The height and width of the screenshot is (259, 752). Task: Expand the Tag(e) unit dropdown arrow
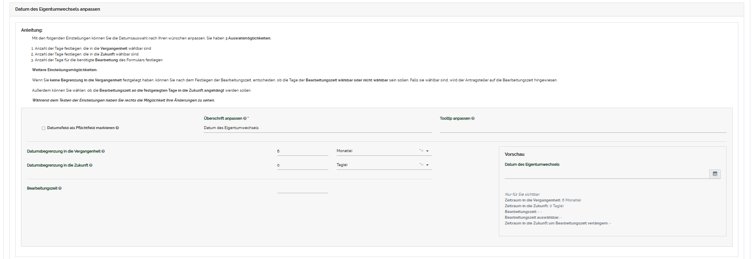427,165
